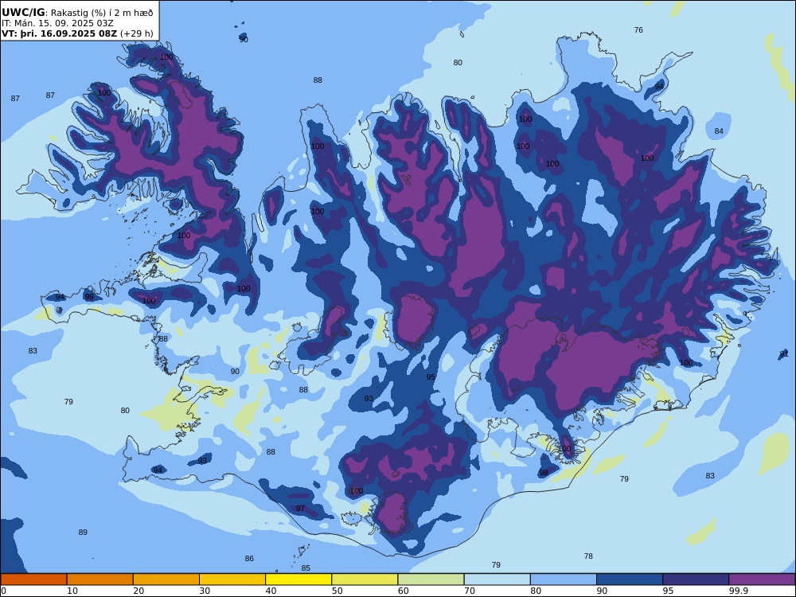Select the 90–95% medium blue legend swatch
The height and width of the screenshot is (597, 796).
[x=630, y=579]
